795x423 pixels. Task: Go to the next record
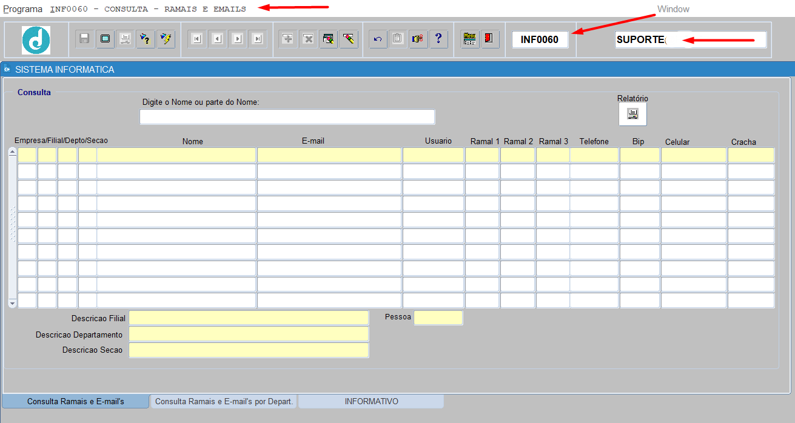tap(238, 39)
